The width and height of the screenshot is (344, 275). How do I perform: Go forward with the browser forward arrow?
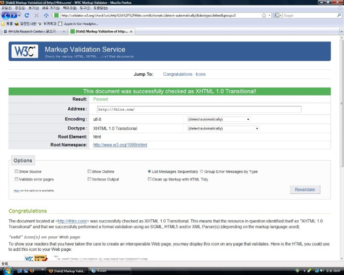pyautogui.click(x=13, y=16)
